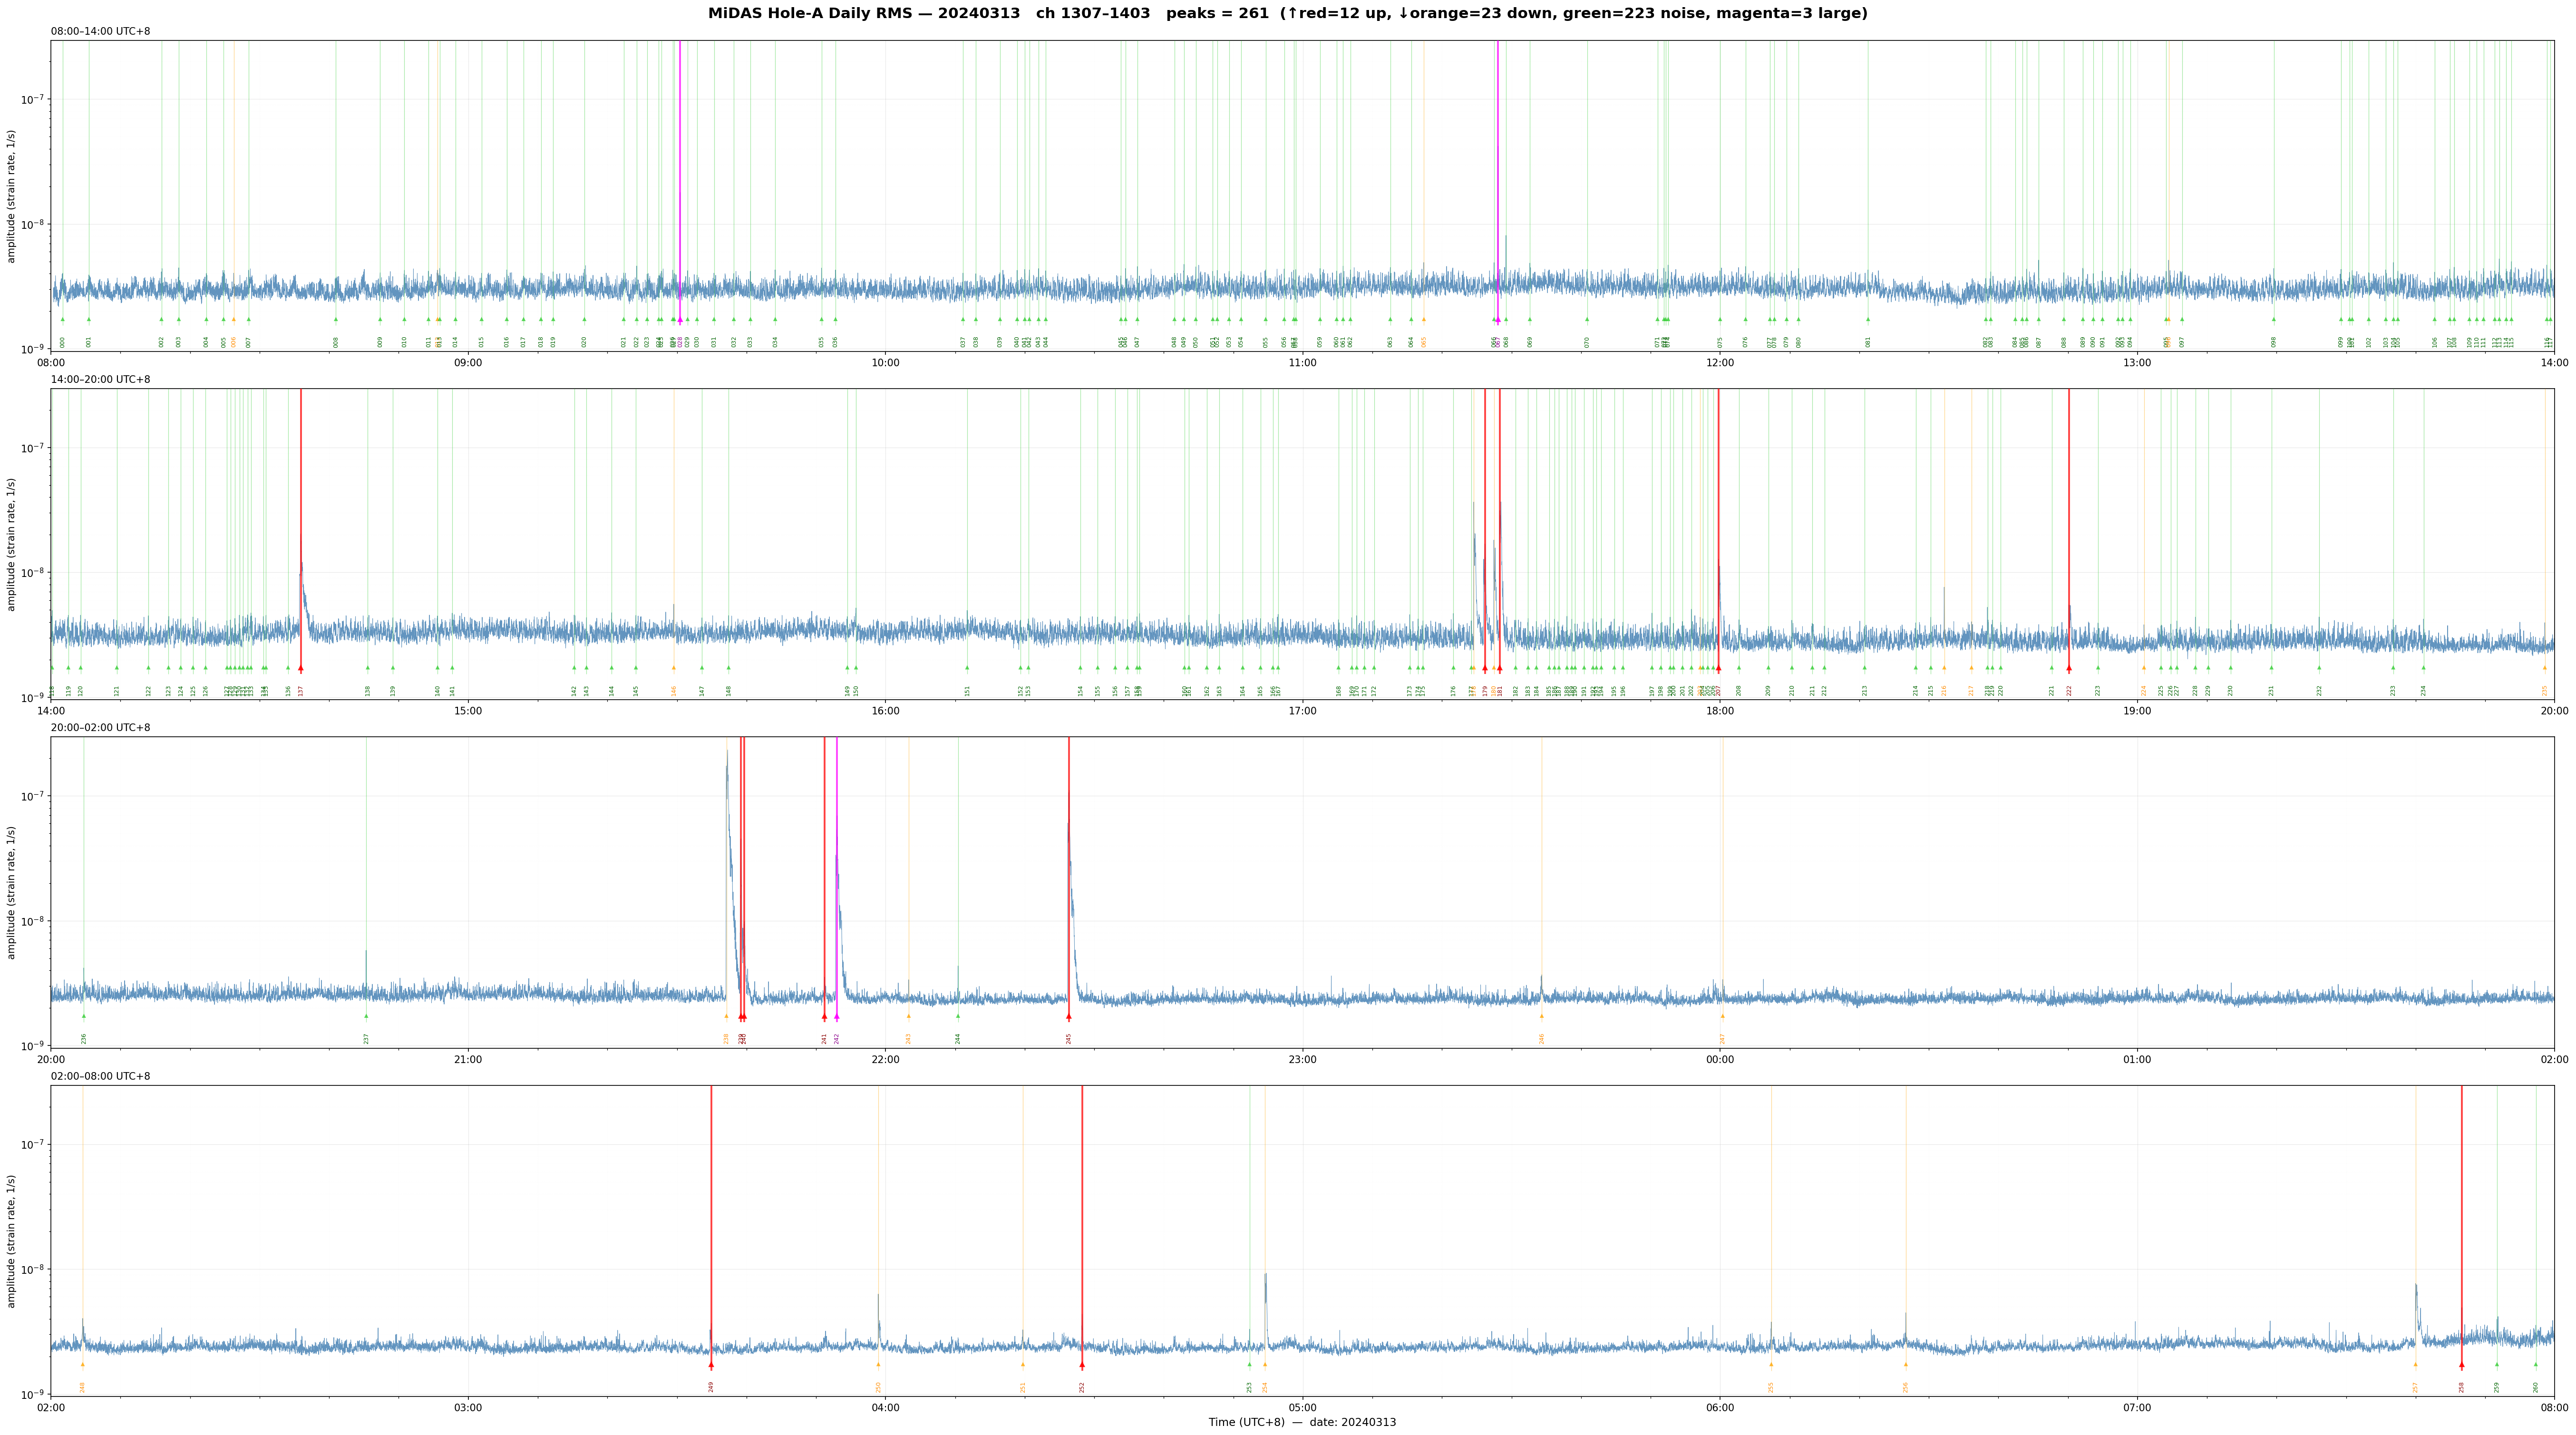Select the "10:00" time tick label
Screen dimensions: 2576x1435
885,362
